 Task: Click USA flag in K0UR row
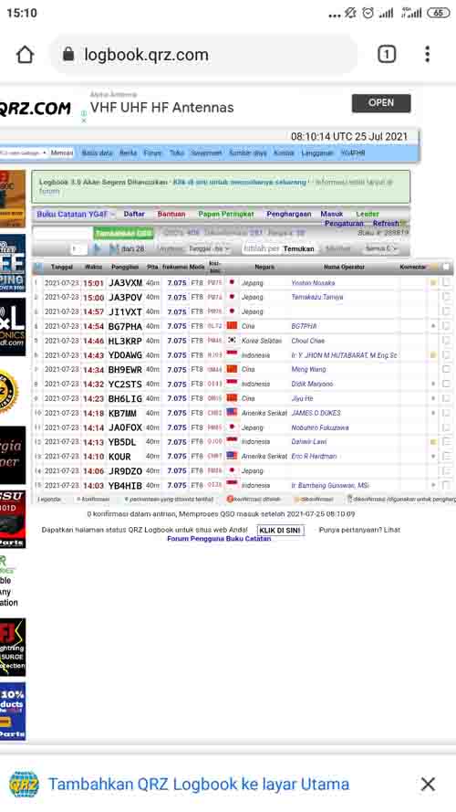point(232,456)
